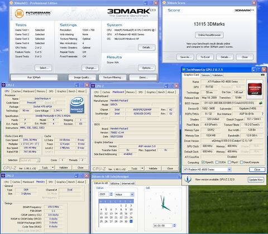Click the Radeon Graphics logo in GPU-Z

tap(255, 89)
